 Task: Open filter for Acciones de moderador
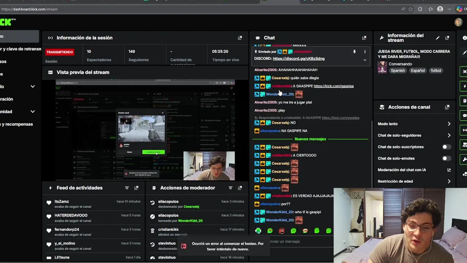click(x=230, y=188)
